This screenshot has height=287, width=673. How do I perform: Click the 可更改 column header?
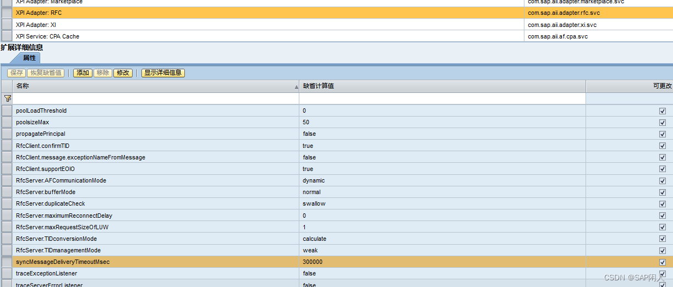point(630,86)
